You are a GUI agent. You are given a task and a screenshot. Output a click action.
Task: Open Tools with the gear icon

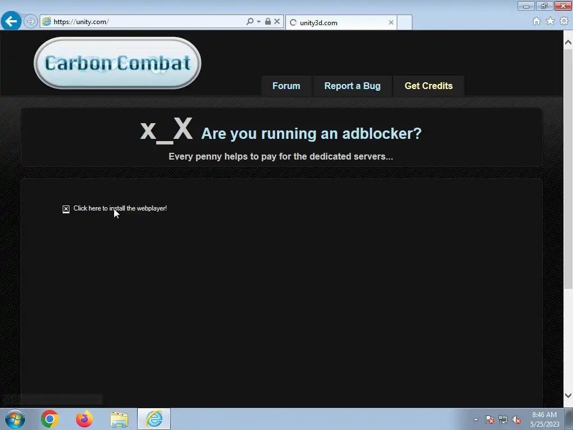[564, 21]
